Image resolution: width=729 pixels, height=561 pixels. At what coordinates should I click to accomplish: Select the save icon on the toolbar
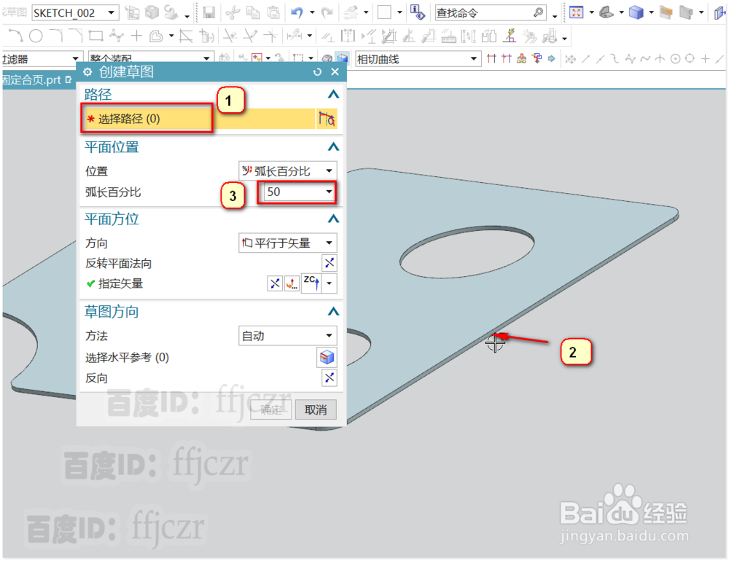click(209, 12)
